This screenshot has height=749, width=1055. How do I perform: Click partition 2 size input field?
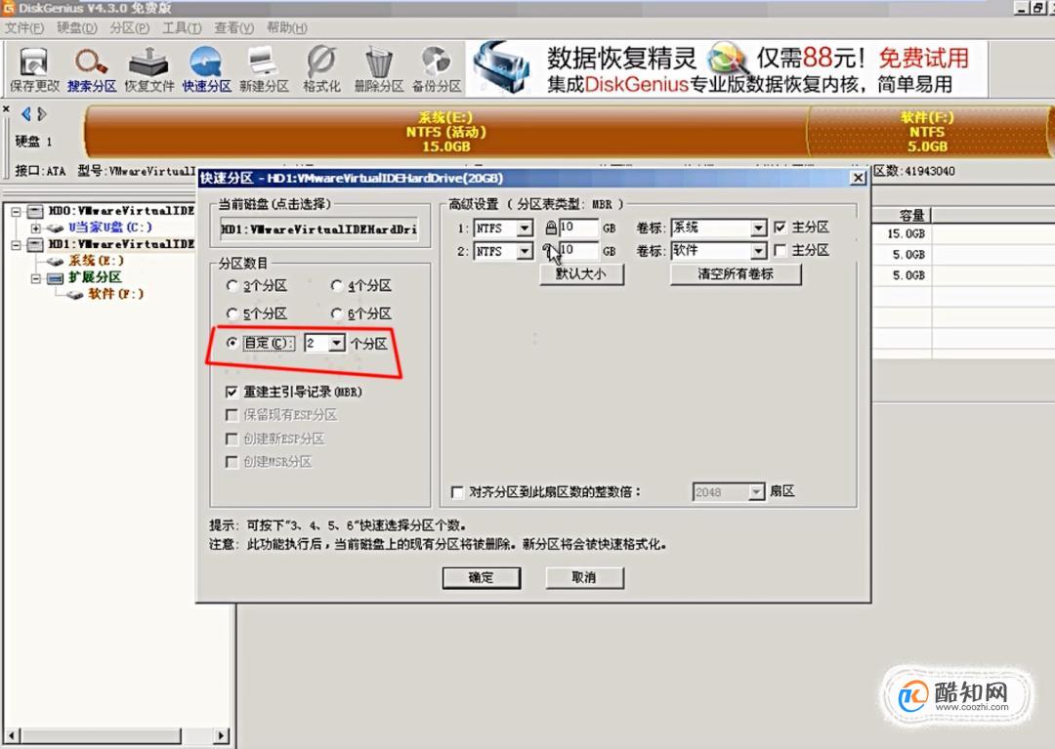tap(577, 251)
